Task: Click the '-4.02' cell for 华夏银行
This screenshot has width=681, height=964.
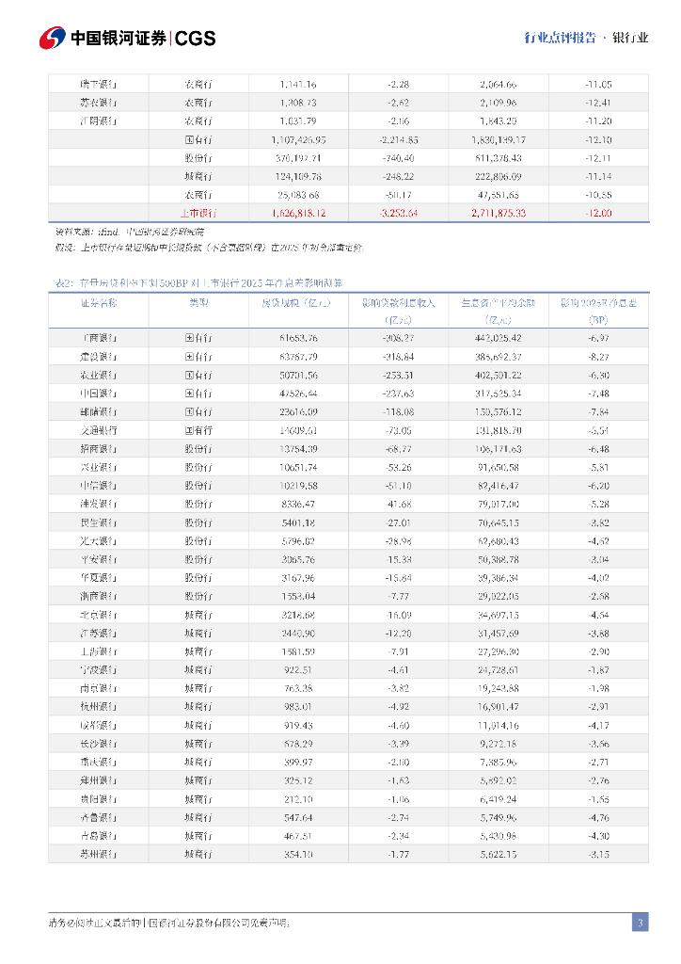Action: click(598, 578)
